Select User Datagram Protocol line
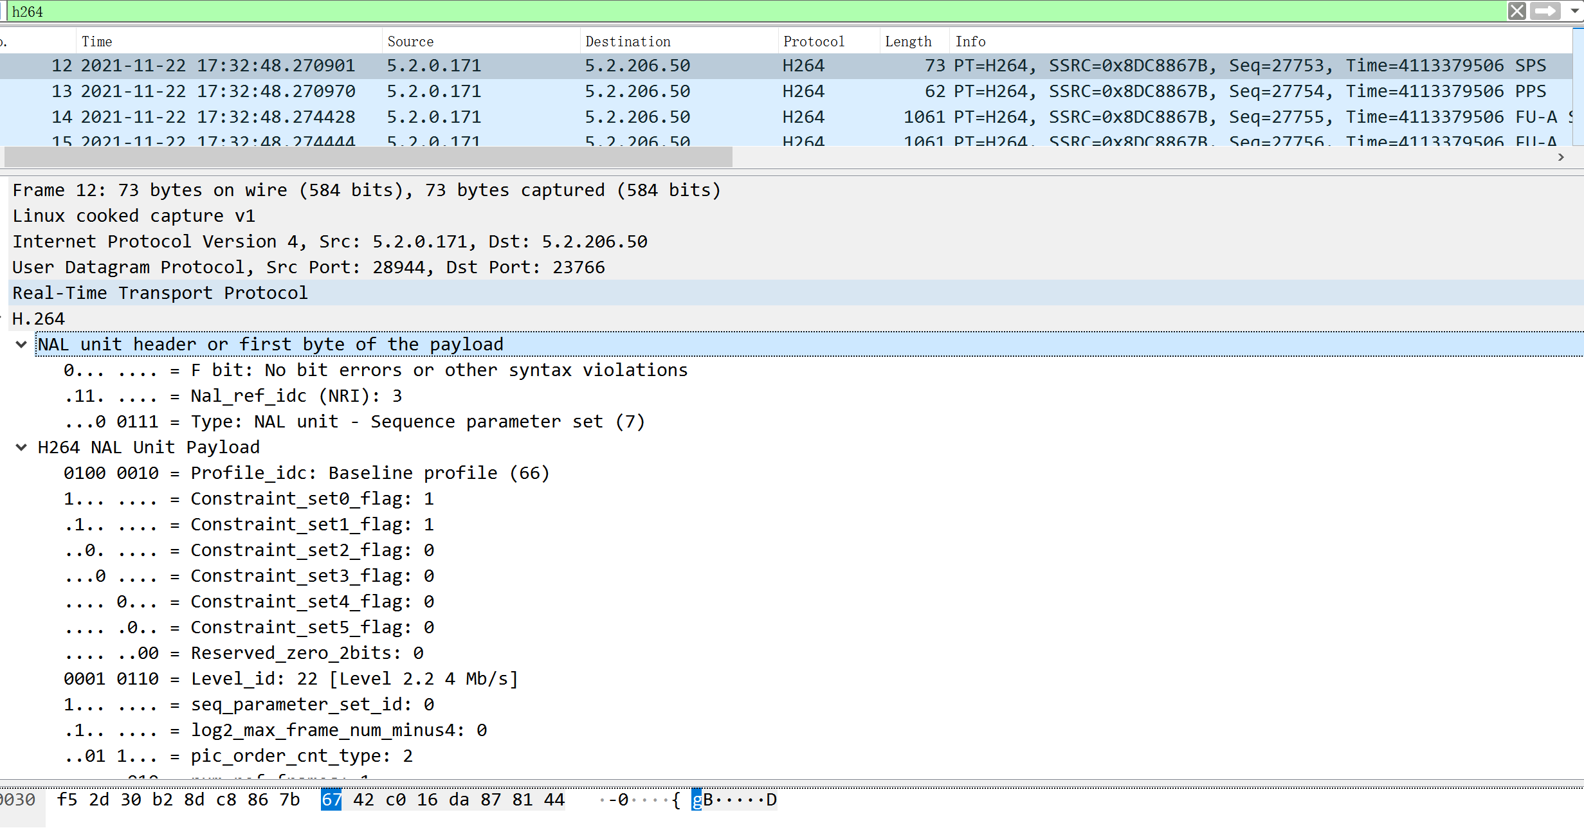This screenshot has width=1584, height=828. (x=309, y=267)
